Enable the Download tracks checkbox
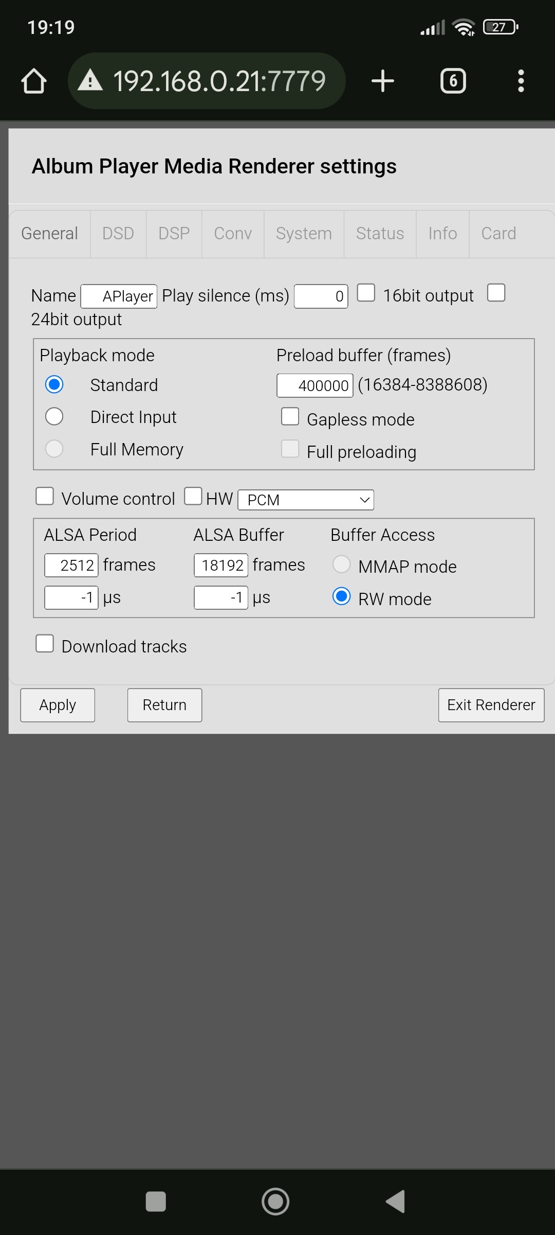This screenshot has height=1235, width=555. click(x=45, y=644)
